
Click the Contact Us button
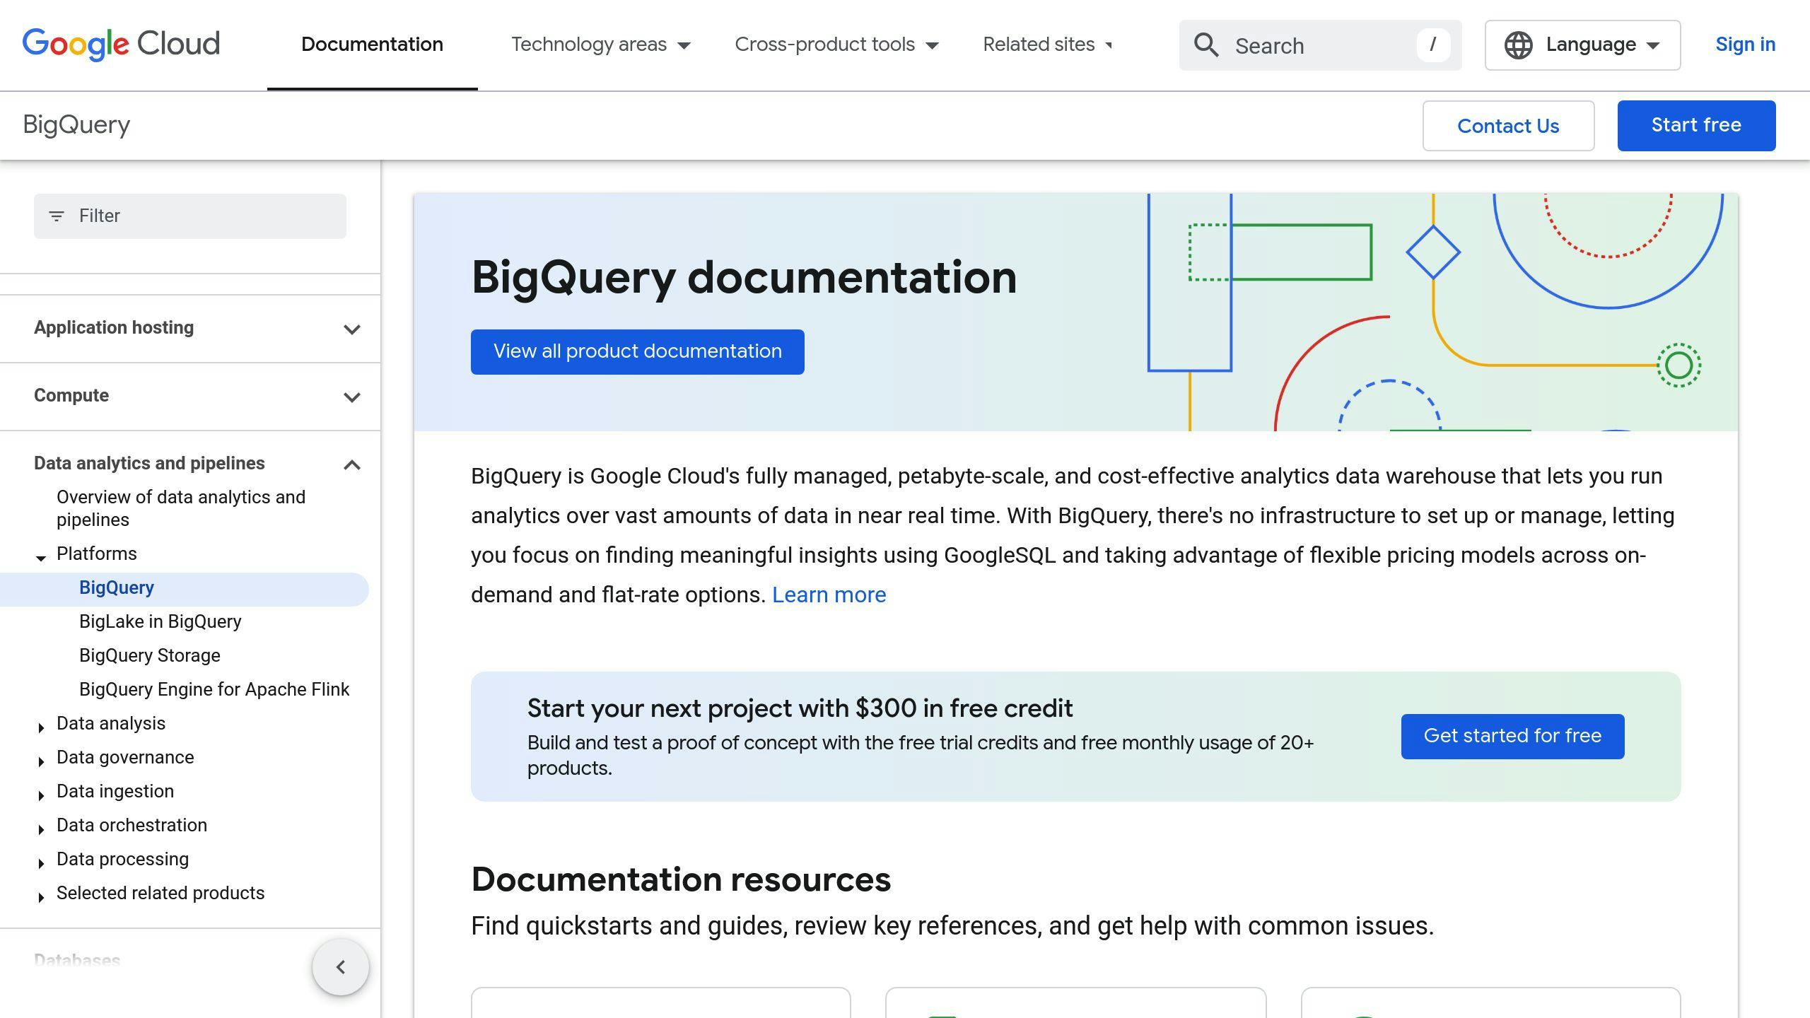1508,126
